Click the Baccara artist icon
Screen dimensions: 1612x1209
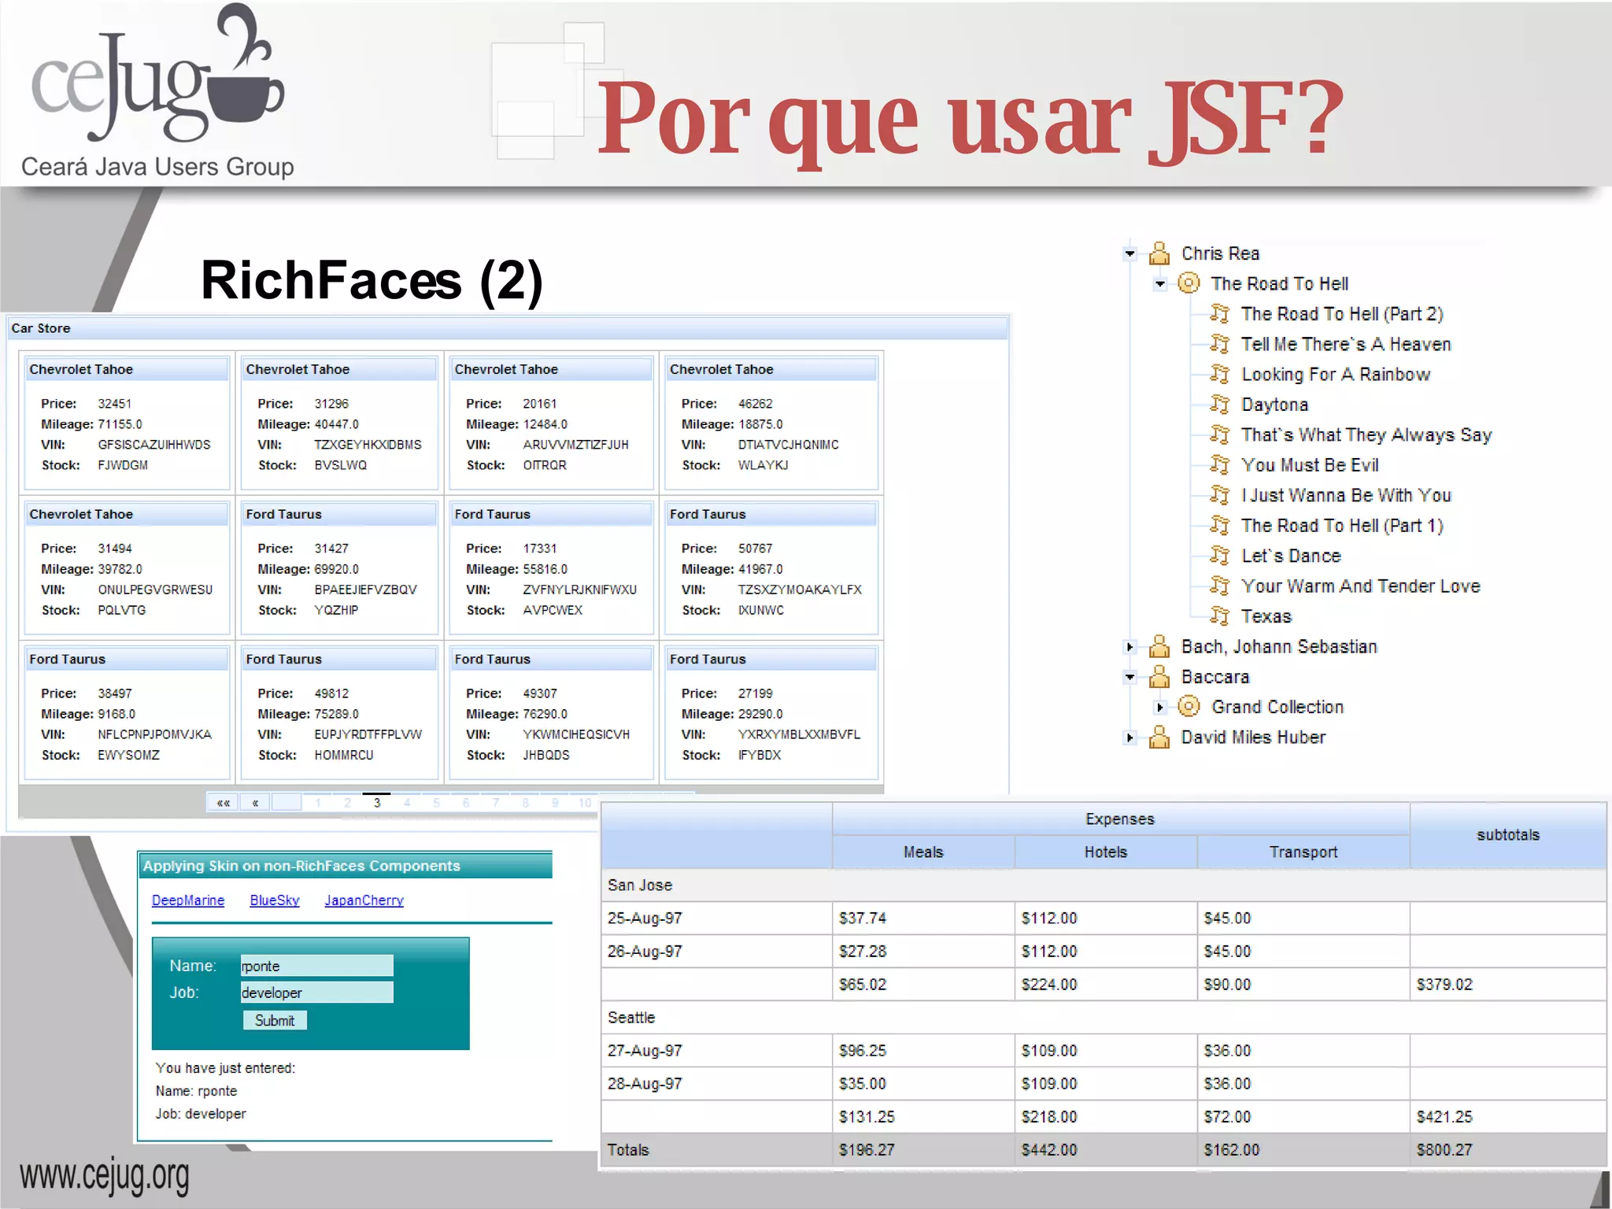[x=1159, y=676]
